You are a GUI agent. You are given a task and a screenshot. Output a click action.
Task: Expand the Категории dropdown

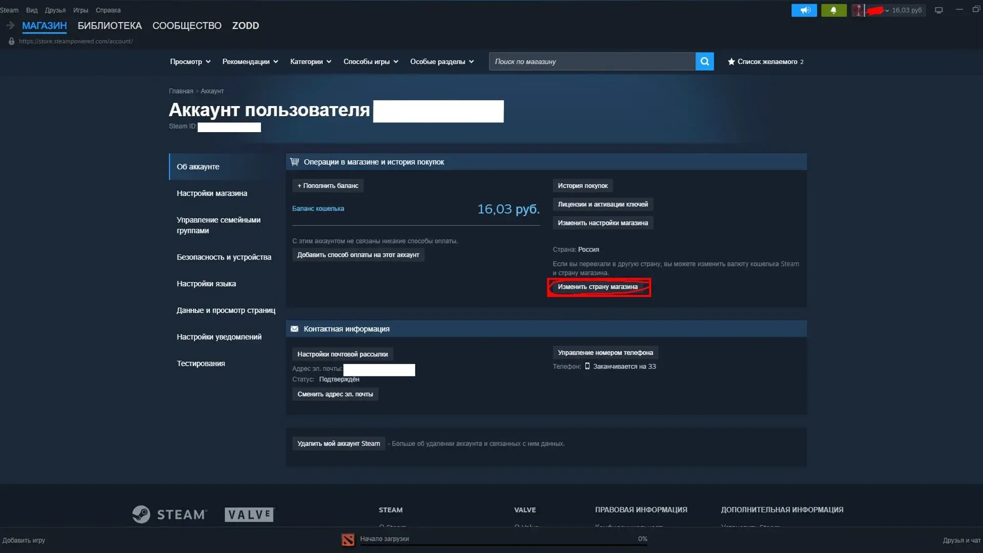(310, 61)
